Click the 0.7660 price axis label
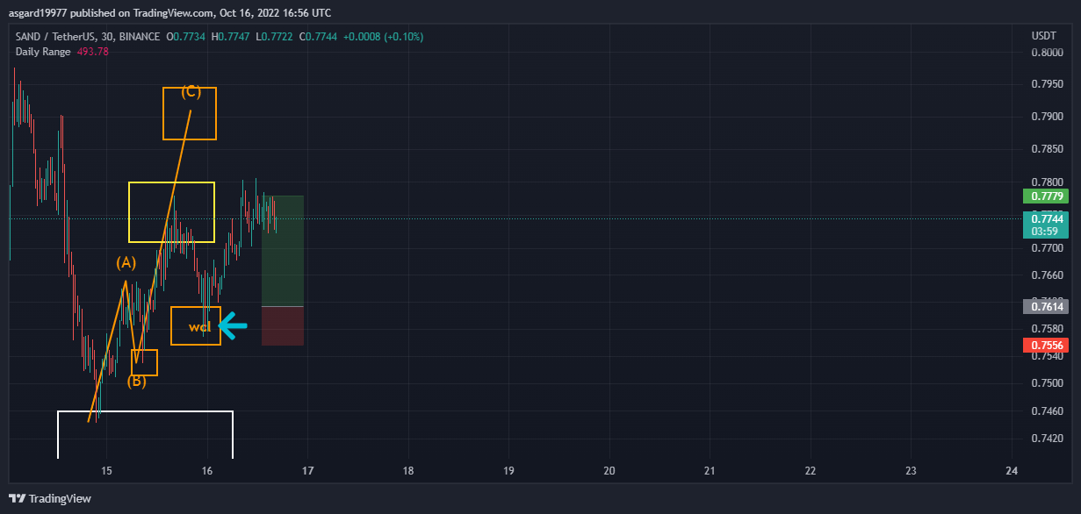Screen dimensions: 1081x514 (1047, 275)
